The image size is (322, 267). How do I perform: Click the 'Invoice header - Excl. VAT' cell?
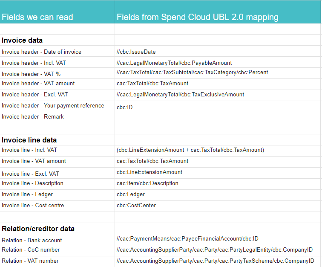(34, 94)
